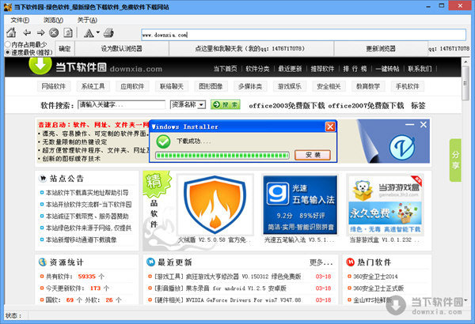Open the 关于(A) menu

pyautogui.click(x=87, y=20)
